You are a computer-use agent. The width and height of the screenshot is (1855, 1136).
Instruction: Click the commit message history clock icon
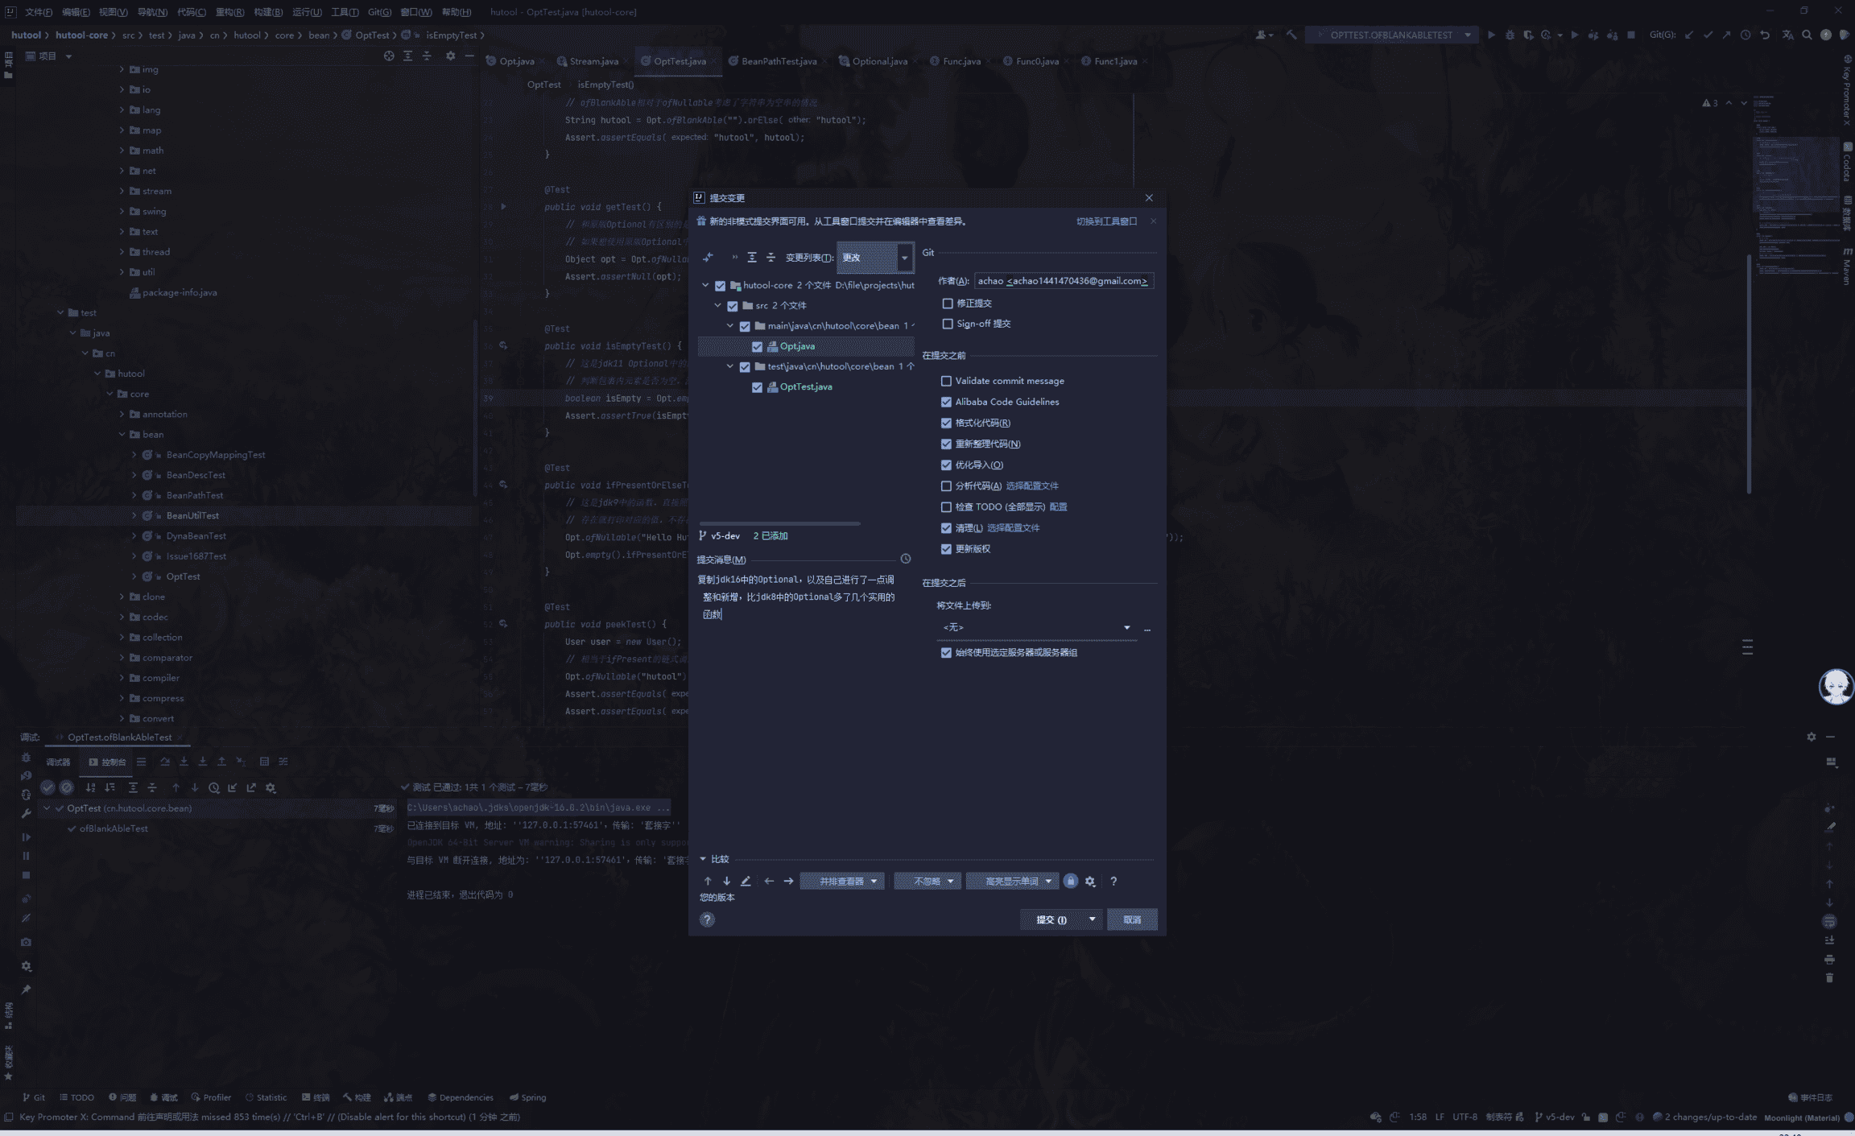[905, 559]
